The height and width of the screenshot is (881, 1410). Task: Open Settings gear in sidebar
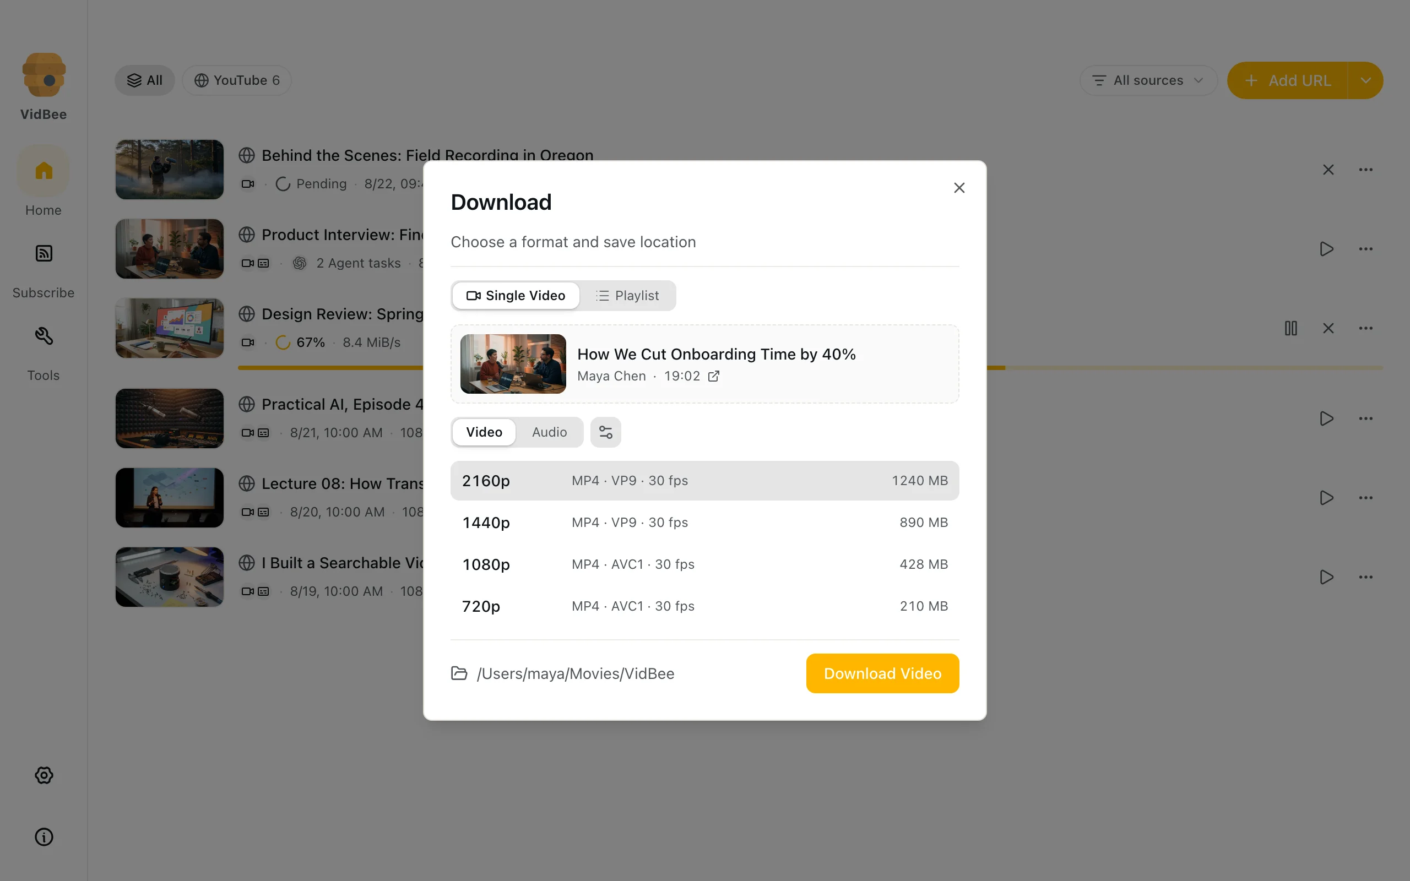pyautogui.click(x=44, y=775)
